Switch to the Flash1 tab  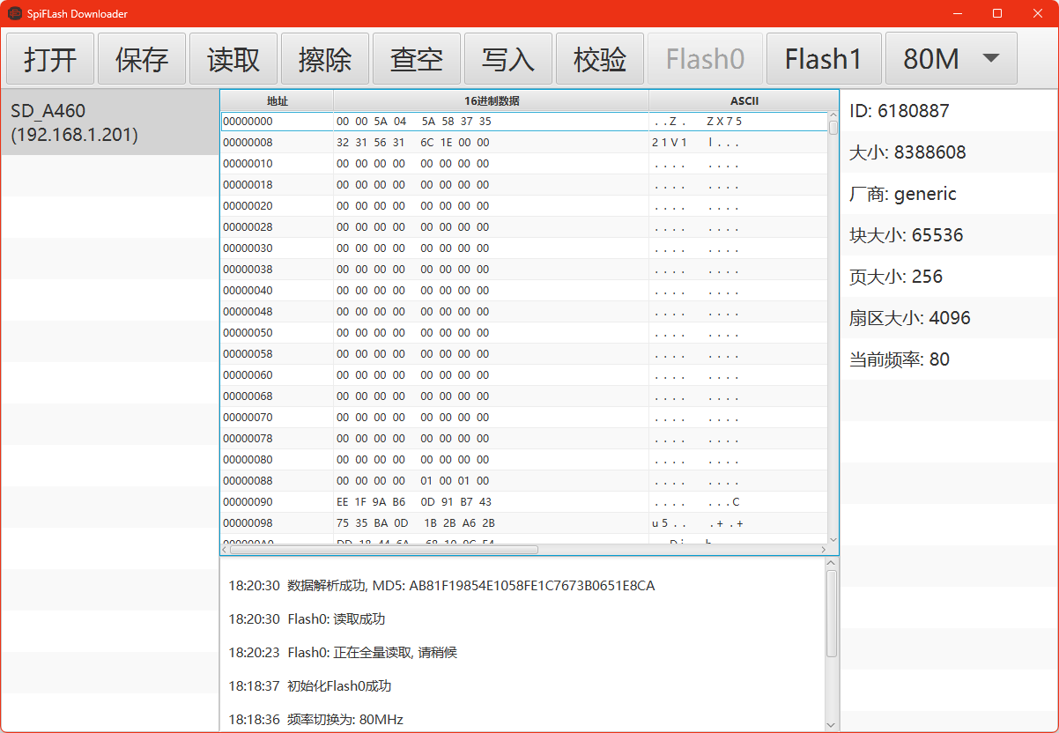[x=823, y=58]
